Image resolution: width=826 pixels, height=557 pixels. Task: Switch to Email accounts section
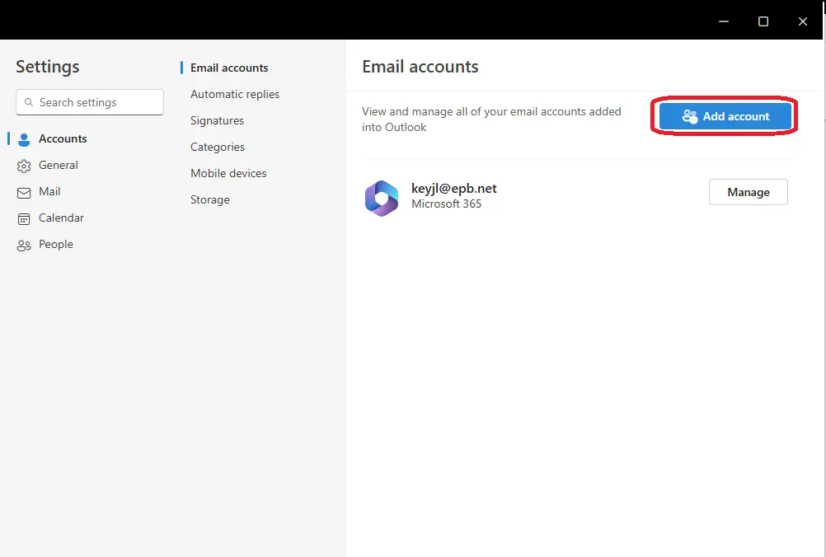click(229, 68)
